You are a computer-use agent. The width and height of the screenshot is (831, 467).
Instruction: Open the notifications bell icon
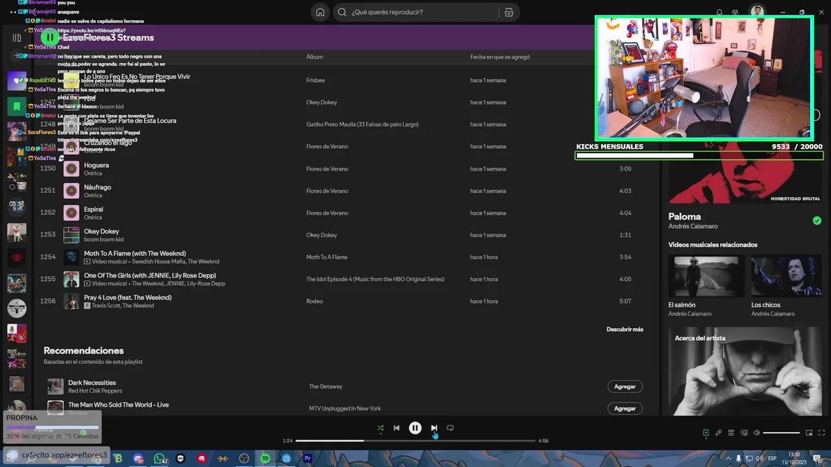(x=719, y=12)
